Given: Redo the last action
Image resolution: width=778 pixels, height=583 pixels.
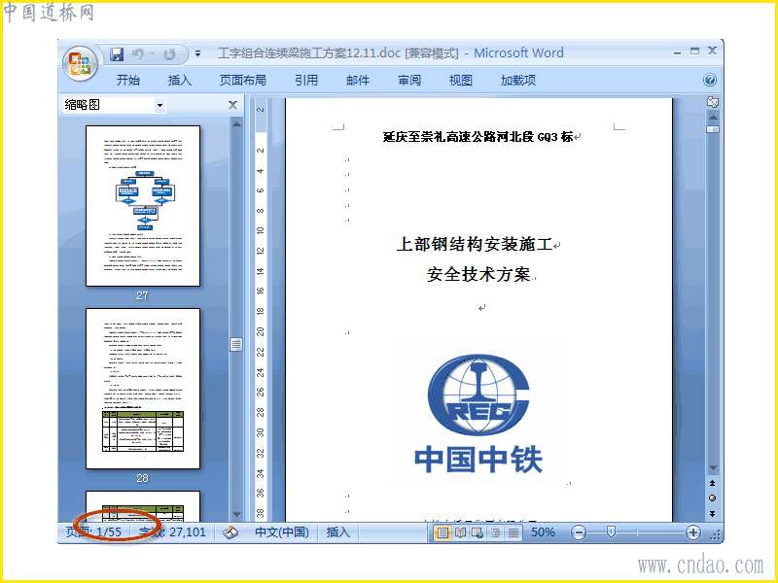Looking at the screenshot, I should 169,54.
